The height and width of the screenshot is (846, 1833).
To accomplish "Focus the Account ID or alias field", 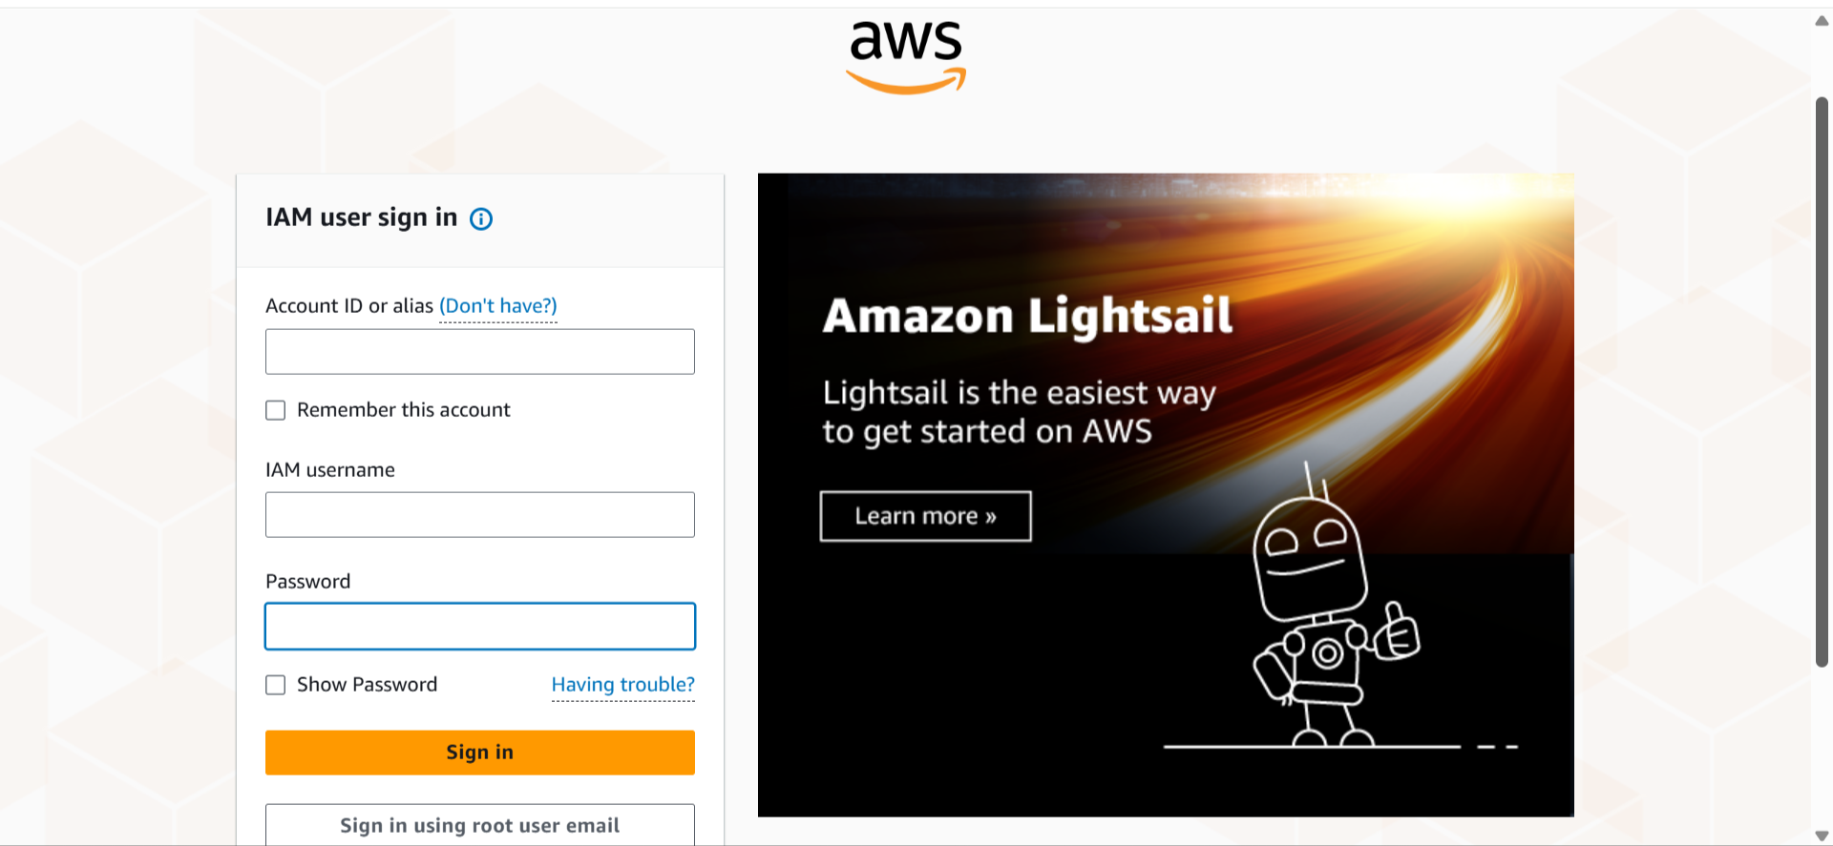I will [479, 352].
